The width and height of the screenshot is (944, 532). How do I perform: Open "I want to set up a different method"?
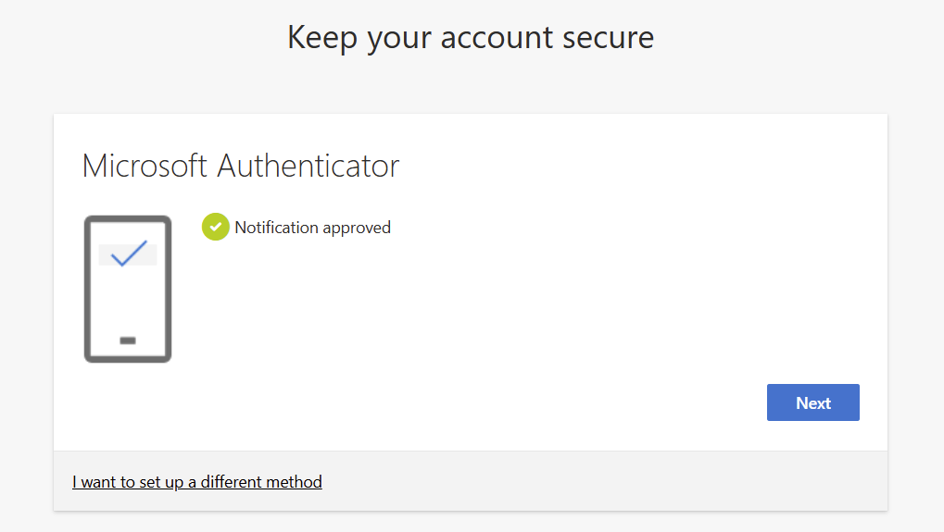coord(197,482)
